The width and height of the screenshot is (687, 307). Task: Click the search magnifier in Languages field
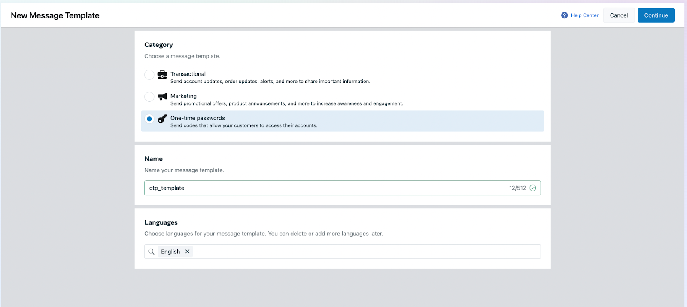click(x=152, y=252)
